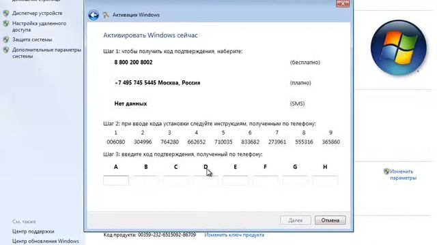Click the Отмена button
This screenshot has height=245, width=437.
[x=330, y=220]
